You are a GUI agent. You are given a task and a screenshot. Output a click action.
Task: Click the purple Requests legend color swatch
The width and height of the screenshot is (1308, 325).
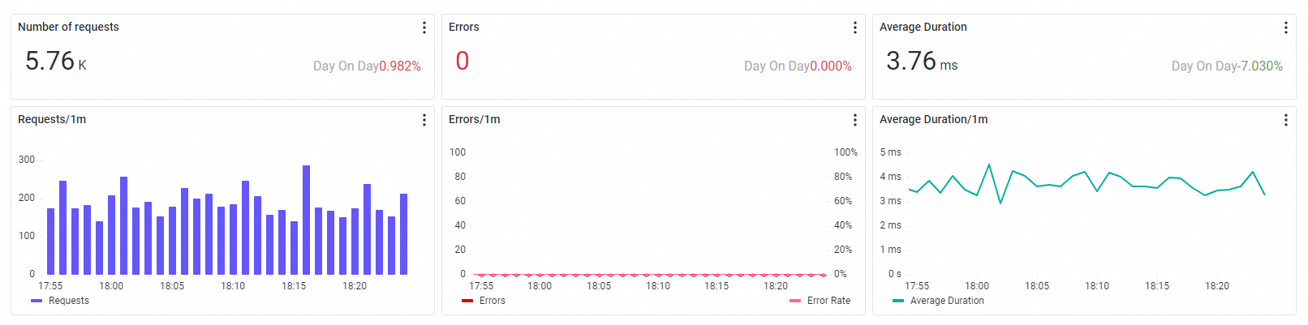[x=37, y=301]
